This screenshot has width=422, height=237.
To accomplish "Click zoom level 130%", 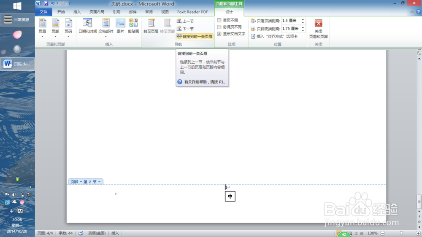I will tap(373, 233).
